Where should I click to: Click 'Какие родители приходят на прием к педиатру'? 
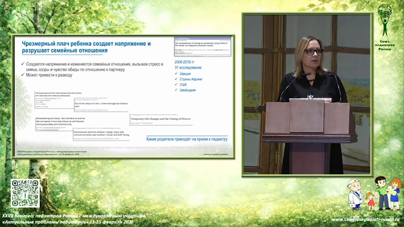(x=187, y=139)
